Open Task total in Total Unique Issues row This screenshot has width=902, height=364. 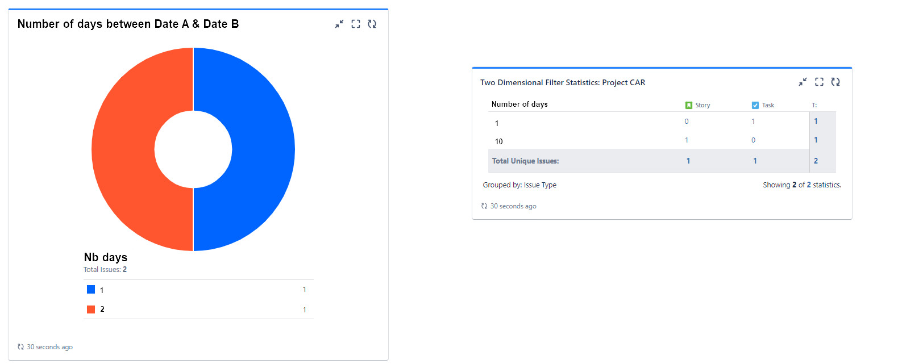pos(755,161)
